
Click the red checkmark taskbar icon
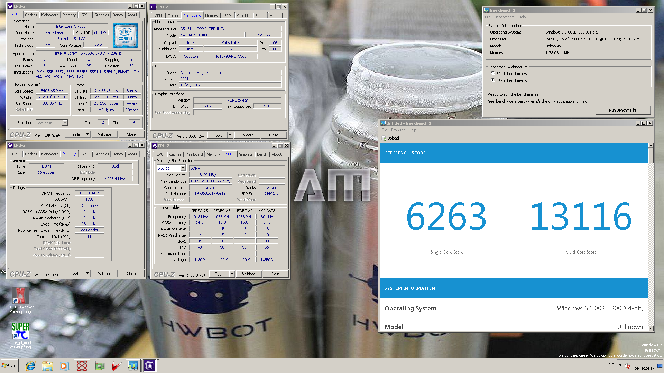pos(116,366)
